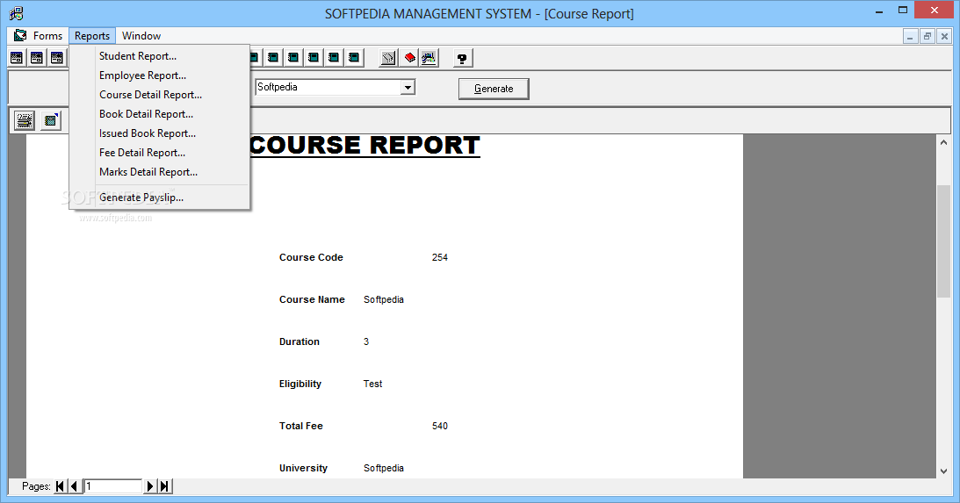The height and width of the screenshot is (503, 960).
Task: Click the report scrollbar down arrow
Action: (943, 471)
